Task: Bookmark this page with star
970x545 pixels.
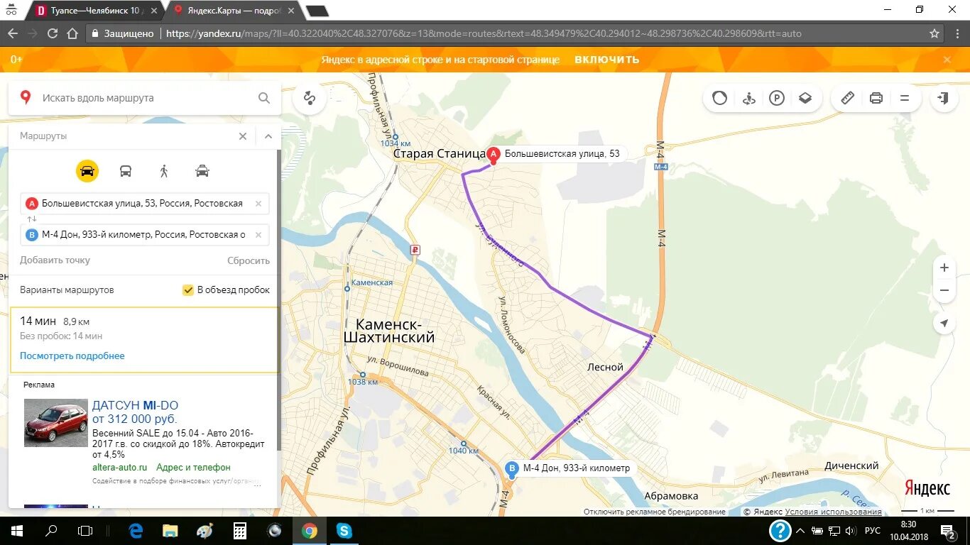Action: [934, 33]
